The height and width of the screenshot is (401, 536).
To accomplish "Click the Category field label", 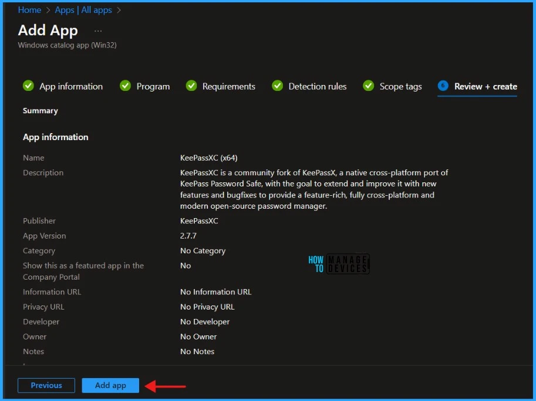I will pyautogui.click(x=39, y=251).
